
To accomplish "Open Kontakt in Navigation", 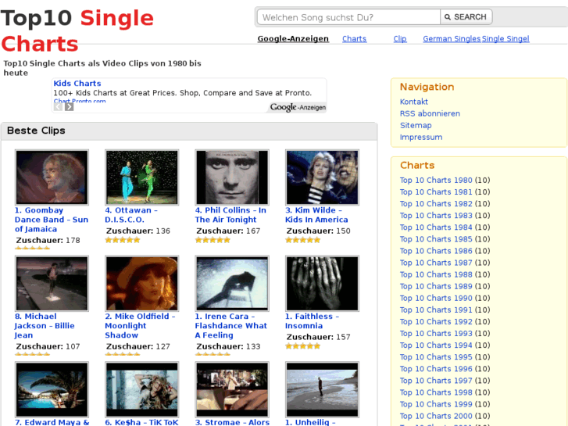I will (413, 102).
